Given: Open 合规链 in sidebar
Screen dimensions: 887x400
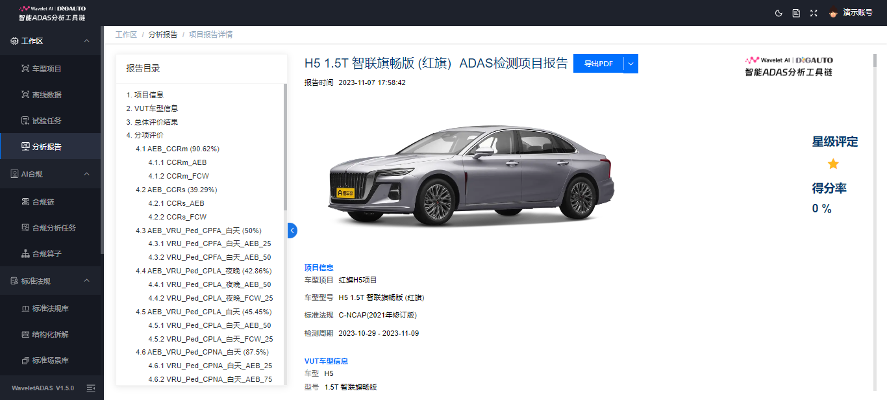Looking at the screenshot, I should coord(50,201).
